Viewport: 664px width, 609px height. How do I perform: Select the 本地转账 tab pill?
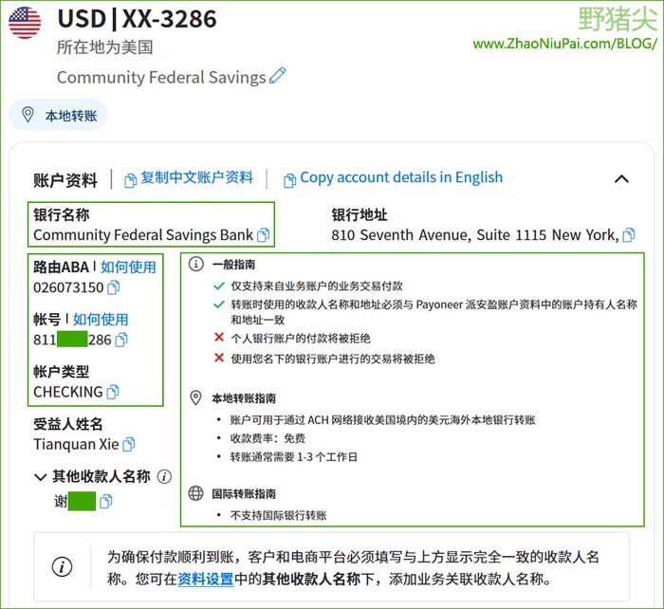(x=58, y=115)
